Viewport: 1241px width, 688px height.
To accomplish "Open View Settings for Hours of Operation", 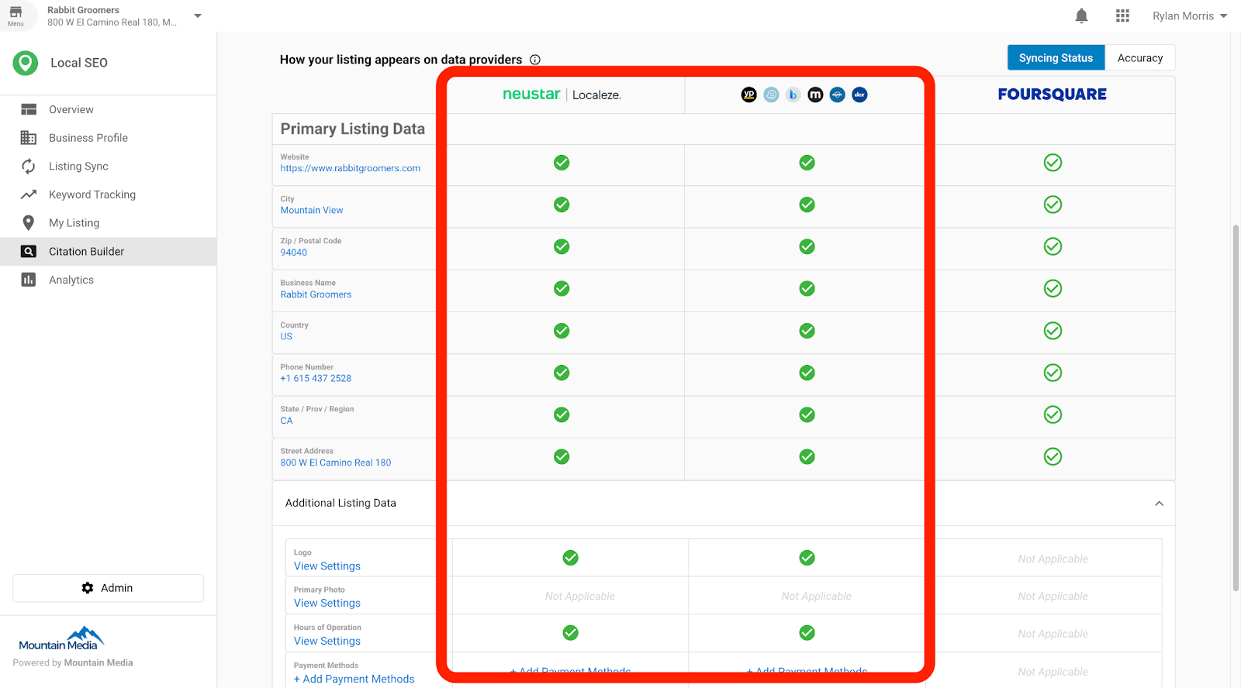I will [327, 642].
